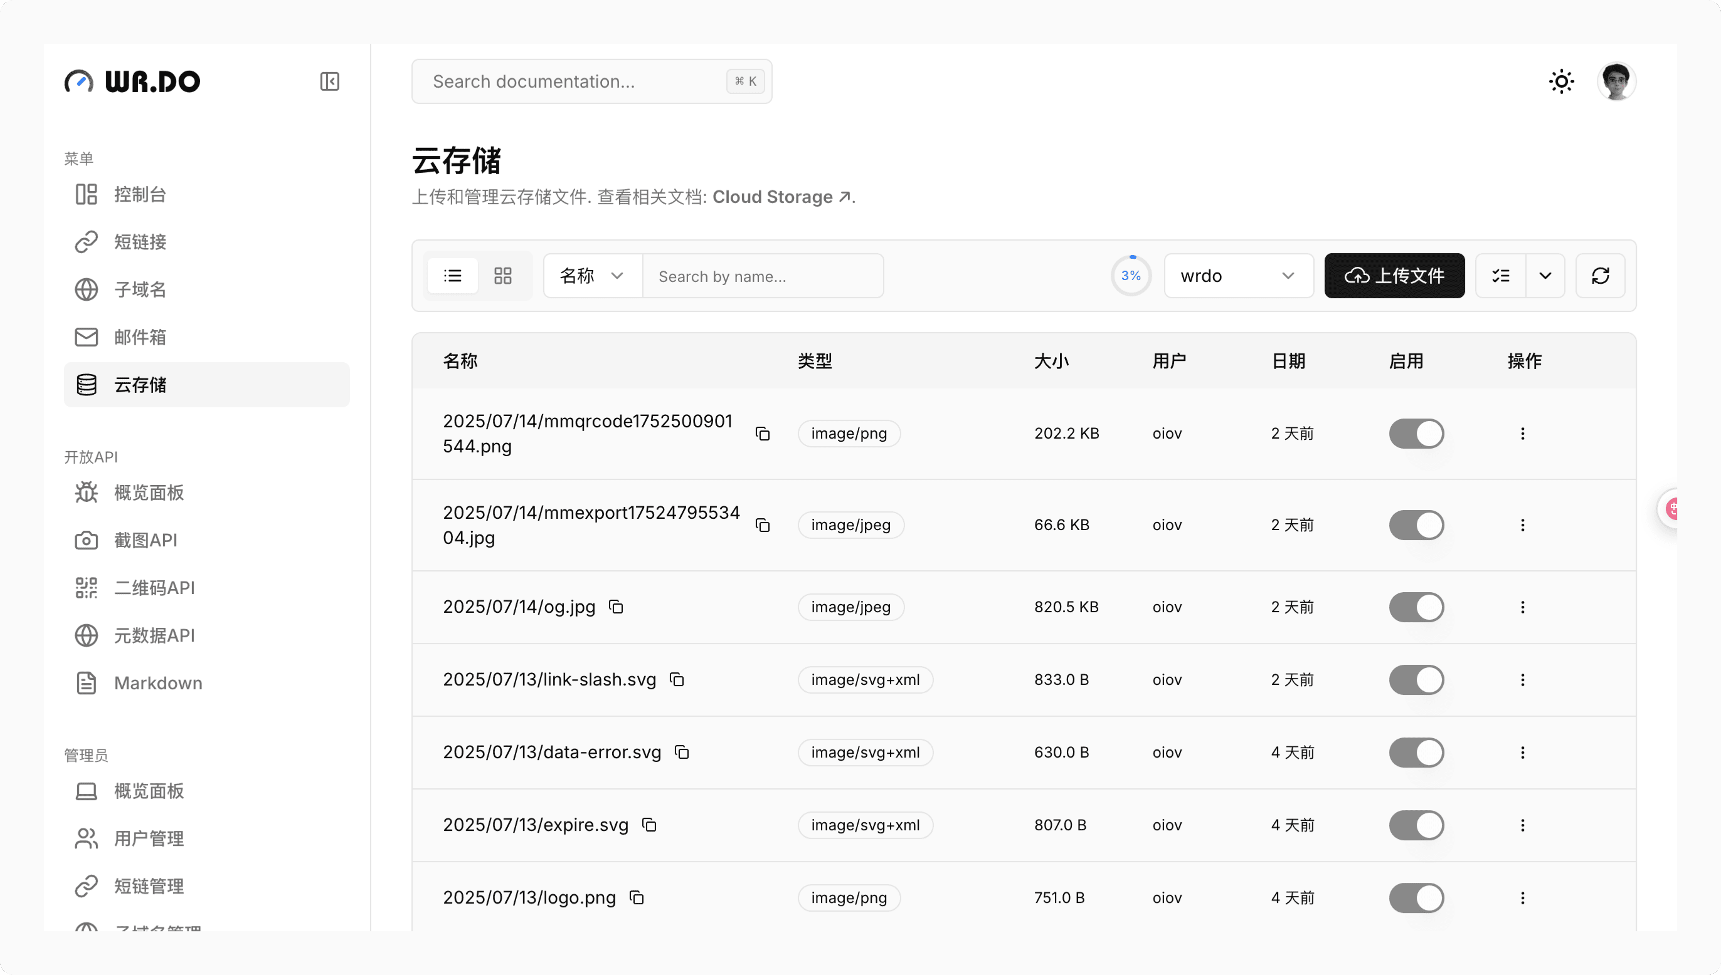1721x975 pixels.
Task: Copy link for og.jpg file
Action: [616, 607]
